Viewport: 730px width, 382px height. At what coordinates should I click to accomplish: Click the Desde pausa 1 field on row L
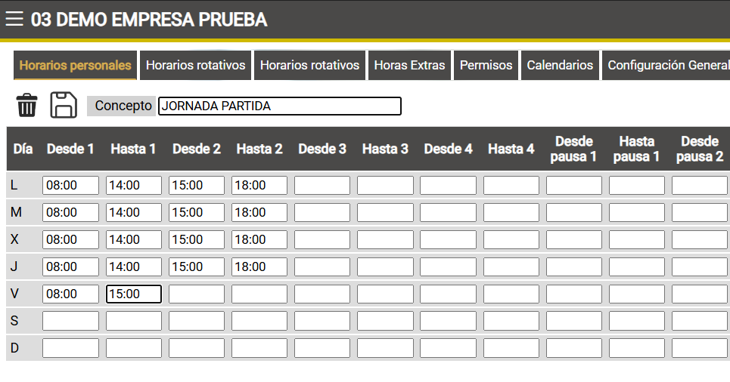574,186
